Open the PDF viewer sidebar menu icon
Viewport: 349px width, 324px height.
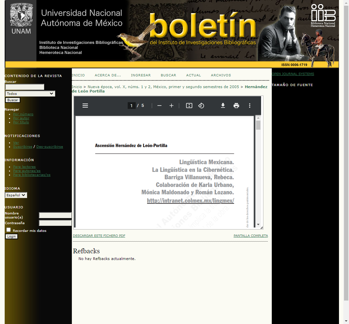pos(85,106)
